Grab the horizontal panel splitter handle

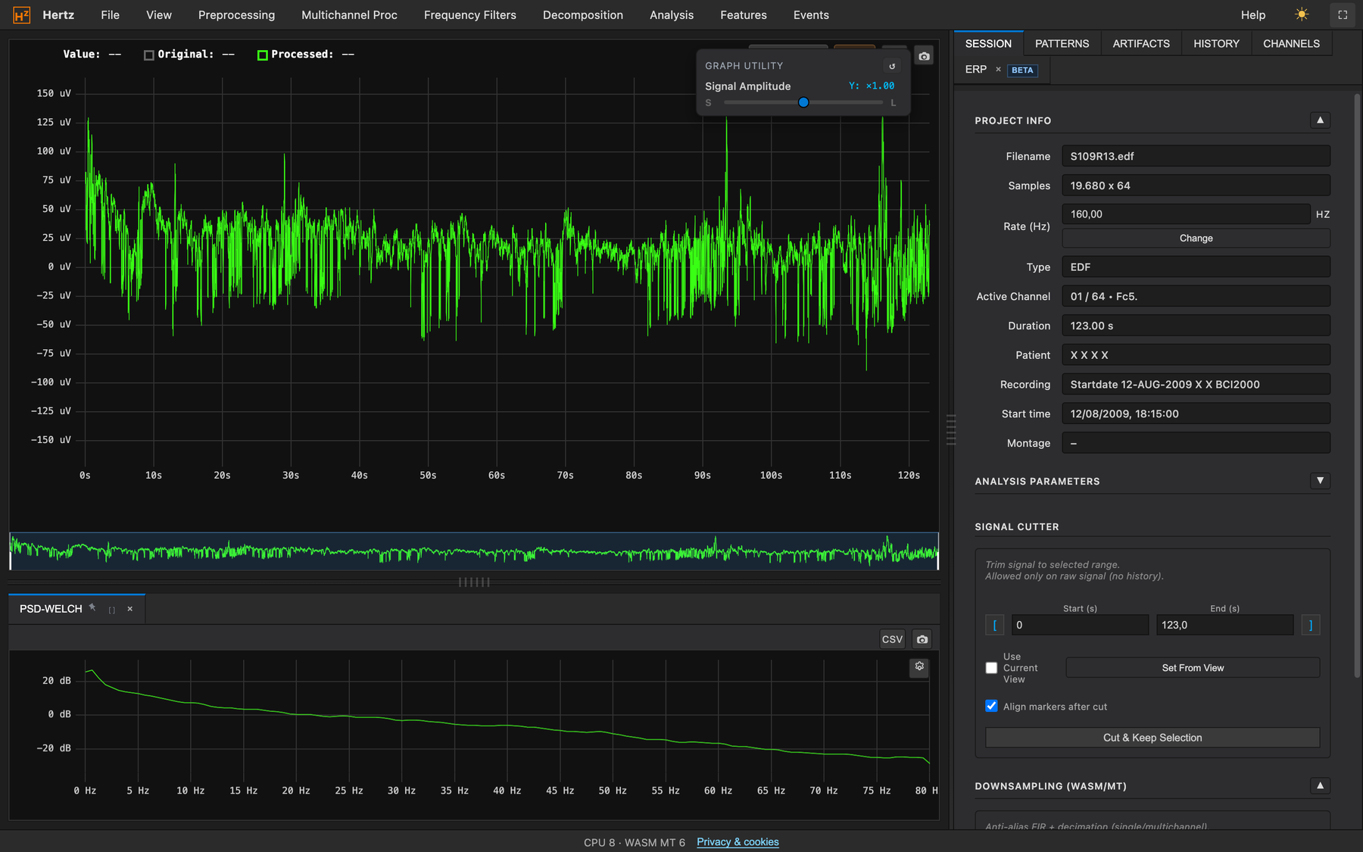(474, 582)
